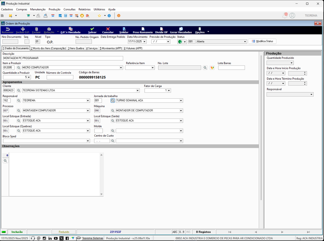Click the Instagram icon in status bar
Screen dimensions: 324x241
pyautogui.click(x=44, y=238)
